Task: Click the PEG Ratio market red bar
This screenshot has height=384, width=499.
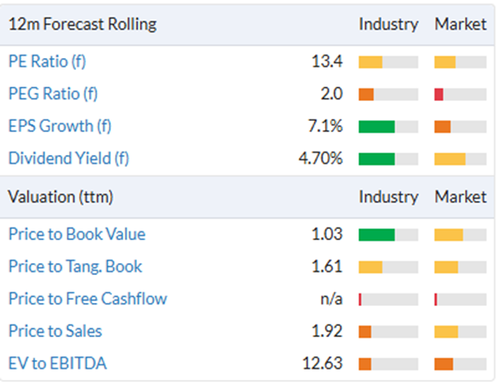Action: point(439,95)
